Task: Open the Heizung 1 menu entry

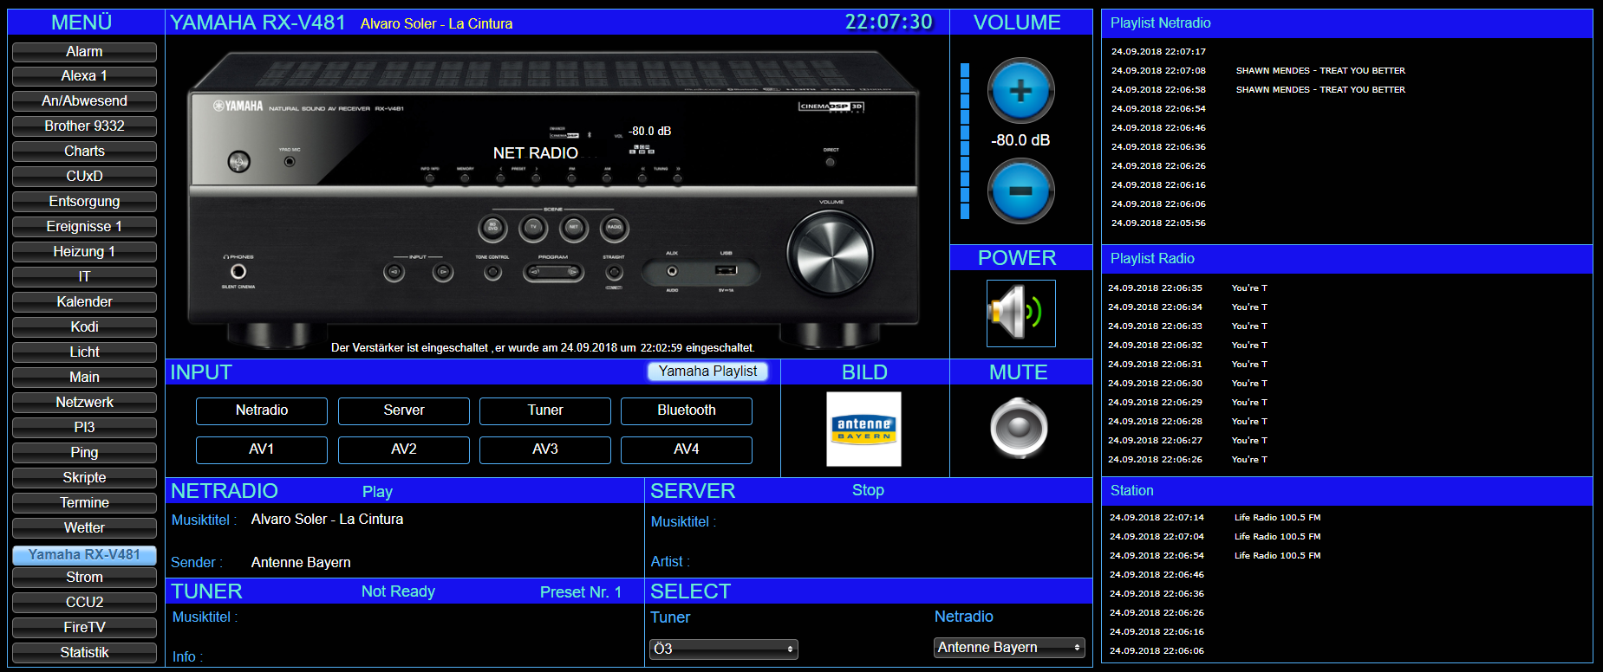Action: (84, 252)
